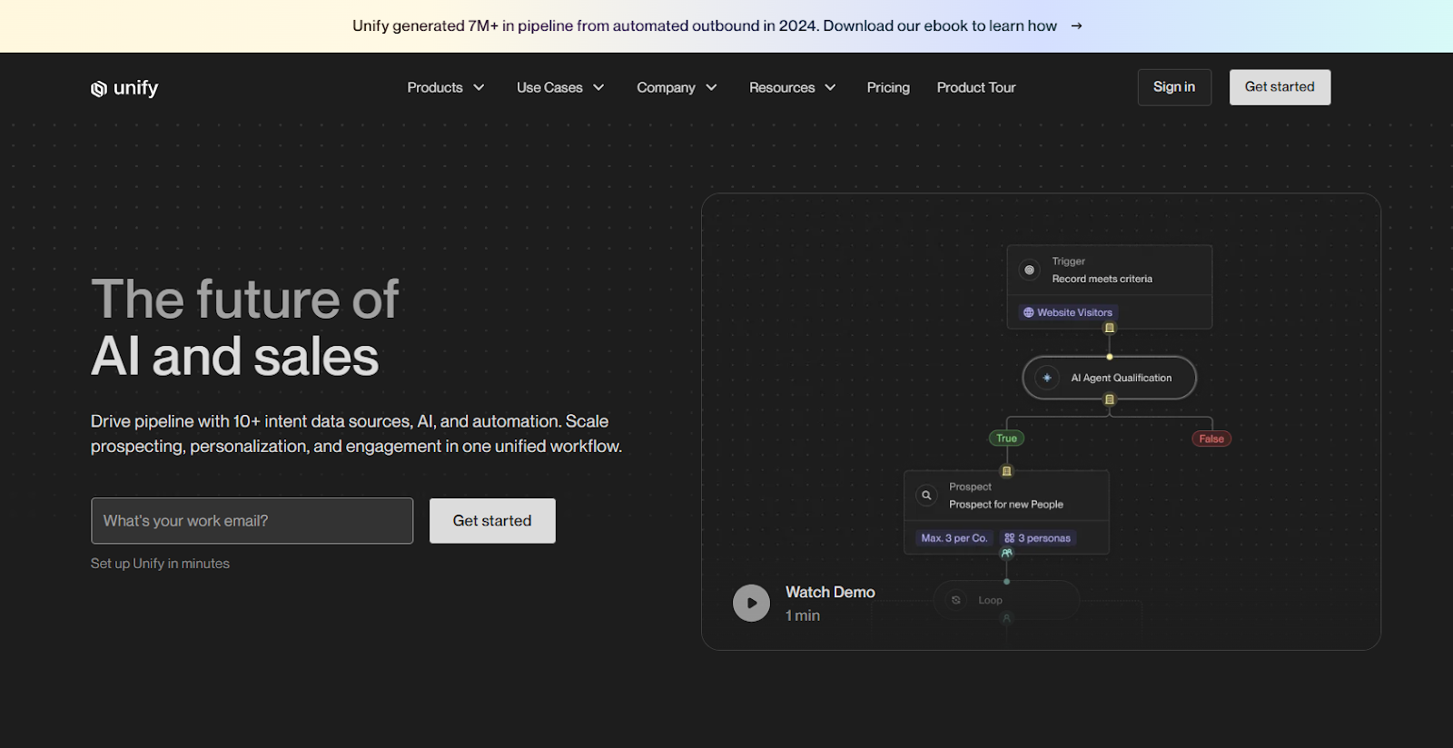
Task: Click the 3 personas tag
Action: click(x=1037, y=538)
